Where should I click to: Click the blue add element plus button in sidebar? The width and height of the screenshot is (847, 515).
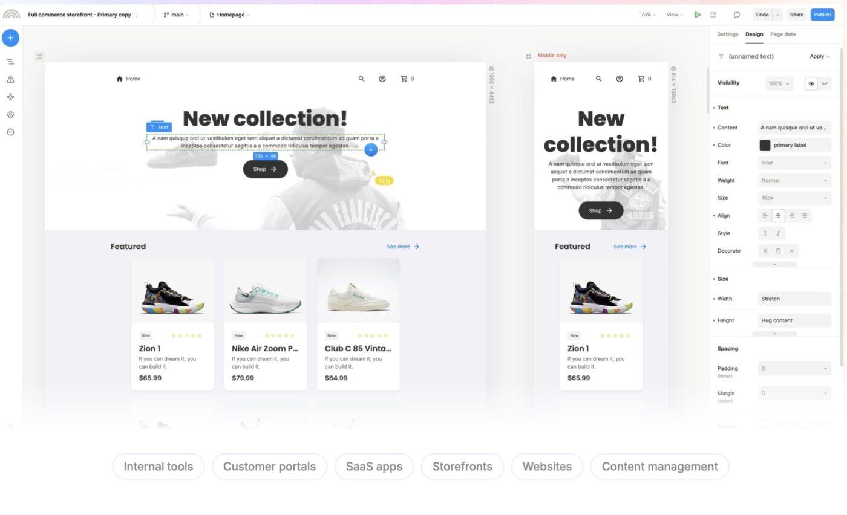(10, 38)
